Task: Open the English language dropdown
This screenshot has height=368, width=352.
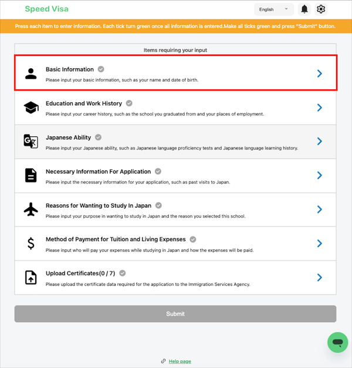Action: pos(274,9)
